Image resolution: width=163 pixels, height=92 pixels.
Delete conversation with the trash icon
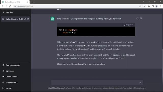(x=28, y=19)
